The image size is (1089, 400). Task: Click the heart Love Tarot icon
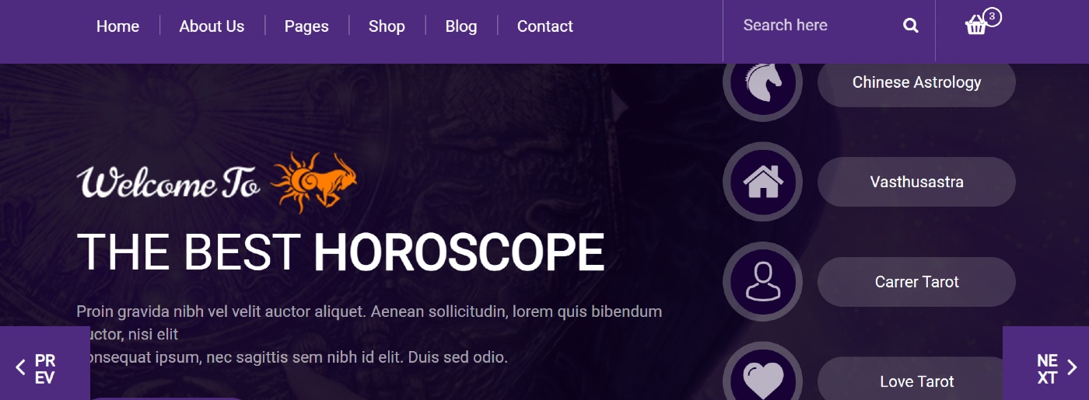coord(762,379)
